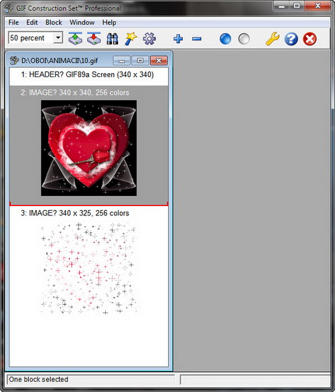Viewport: 335px width, 392px height.
Task: Click the sparkle stars image thumbnail
Action: click(89, 268)
